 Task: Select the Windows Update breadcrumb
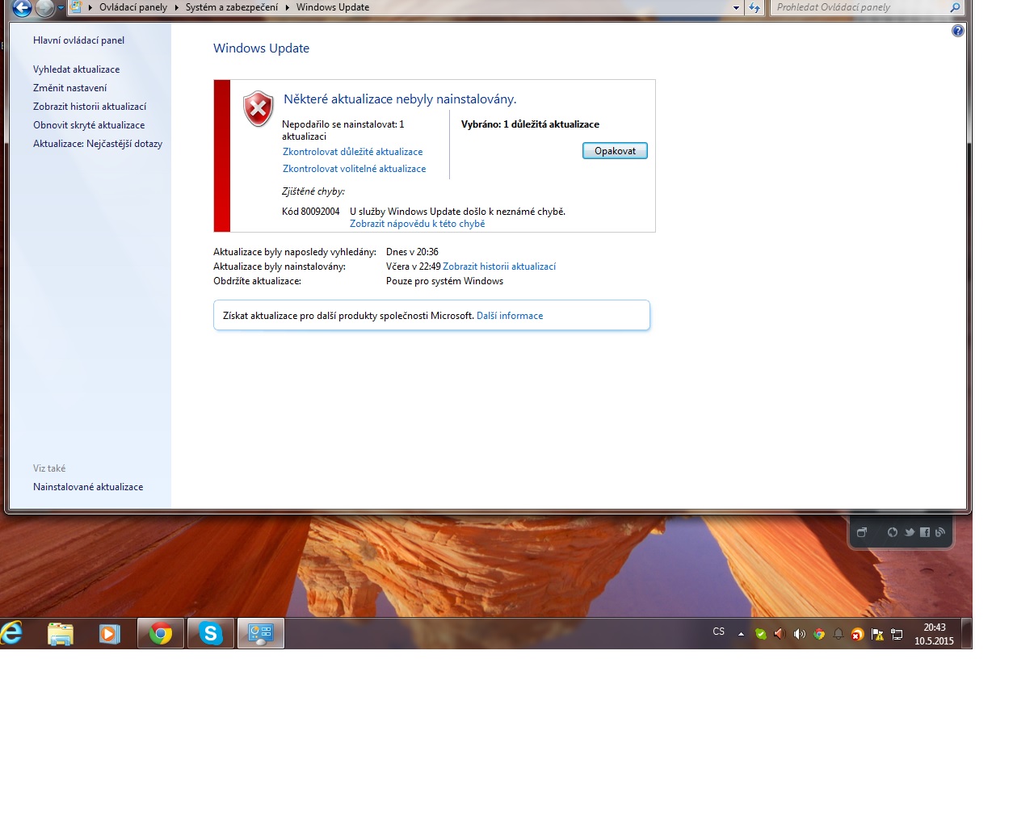pos(333,7)
